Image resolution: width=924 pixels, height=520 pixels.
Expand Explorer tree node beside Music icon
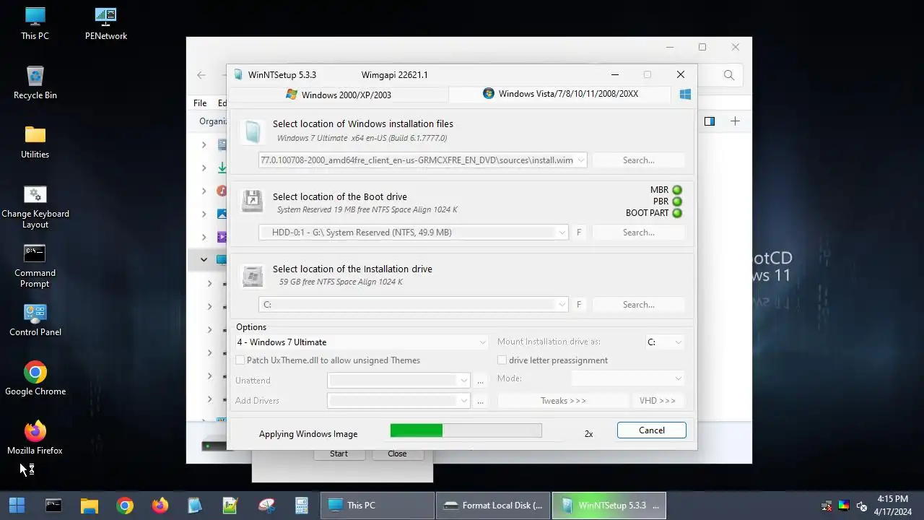point(204,191)
